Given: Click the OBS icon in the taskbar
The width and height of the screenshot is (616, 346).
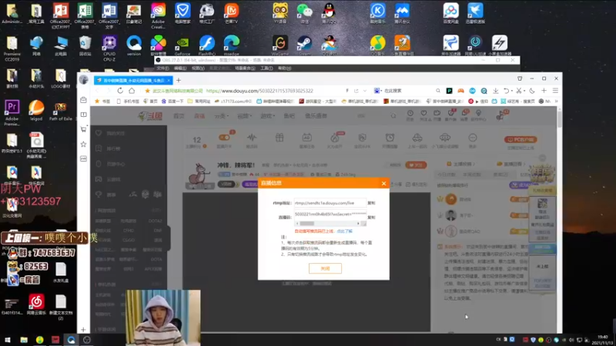Looking at the screenshot, I should tap(87, 340).
